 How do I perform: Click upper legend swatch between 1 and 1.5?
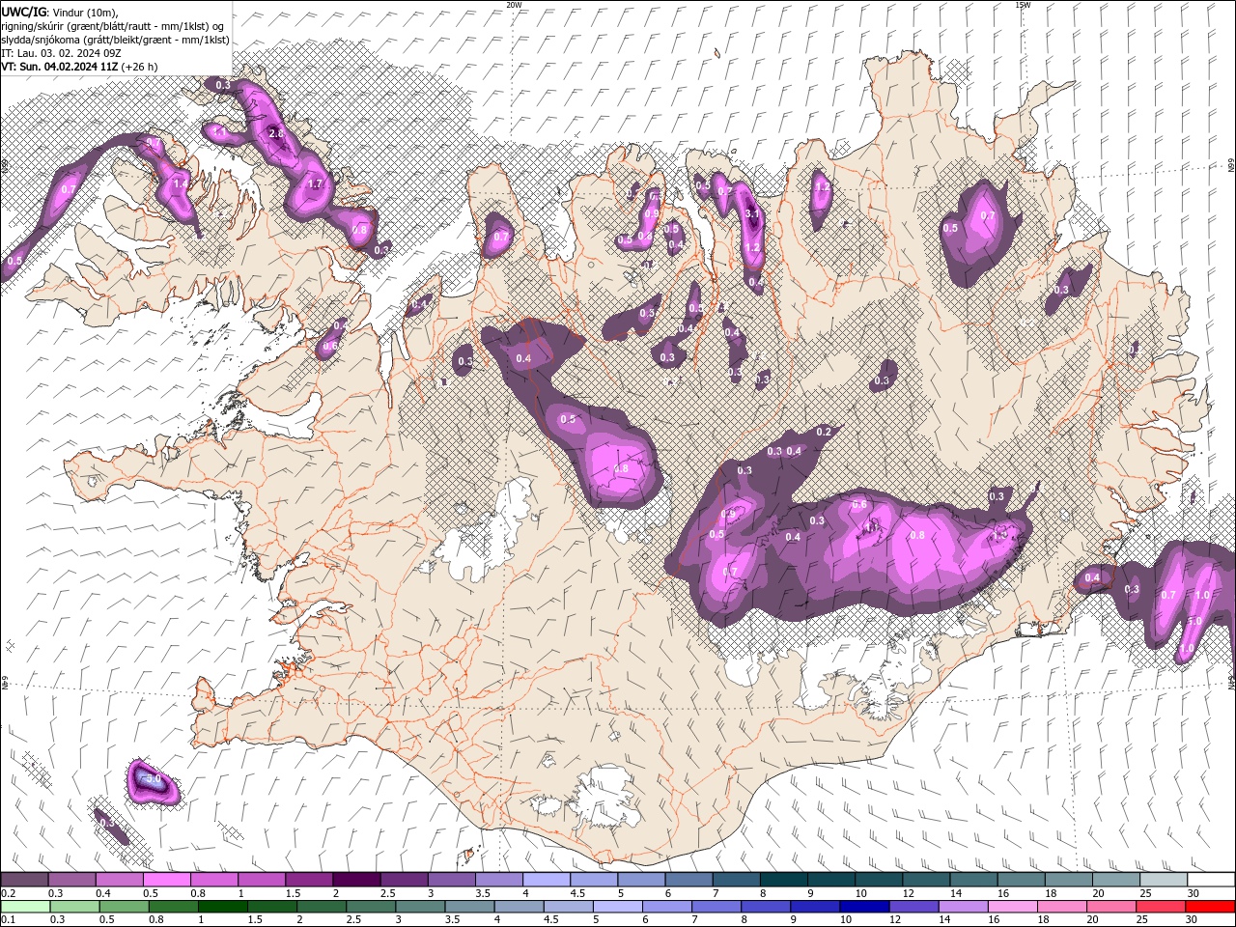[x=261, y=880]
